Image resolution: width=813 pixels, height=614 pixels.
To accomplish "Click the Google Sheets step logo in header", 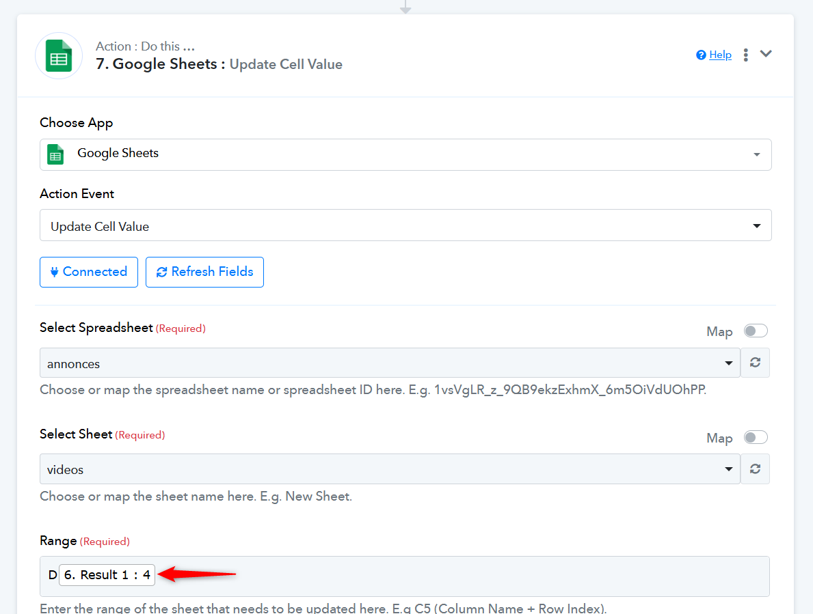I will (x=59, y=55).
